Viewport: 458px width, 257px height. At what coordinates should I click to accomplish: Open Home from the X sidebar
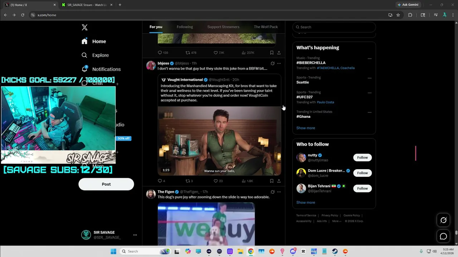point(94,41)
